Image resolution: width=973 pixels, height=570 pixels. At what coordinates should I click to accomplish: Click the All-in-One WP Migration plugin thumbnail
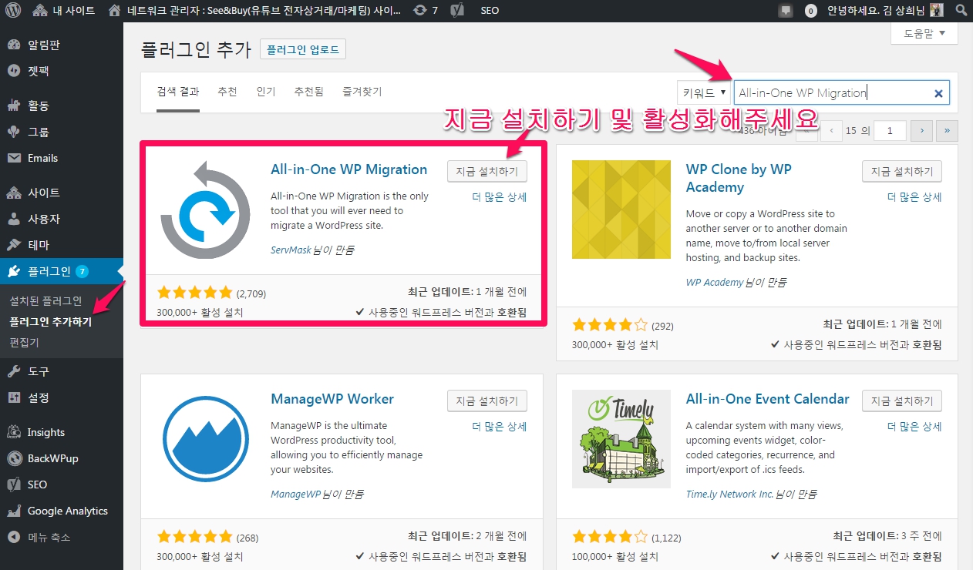[205, 210]
